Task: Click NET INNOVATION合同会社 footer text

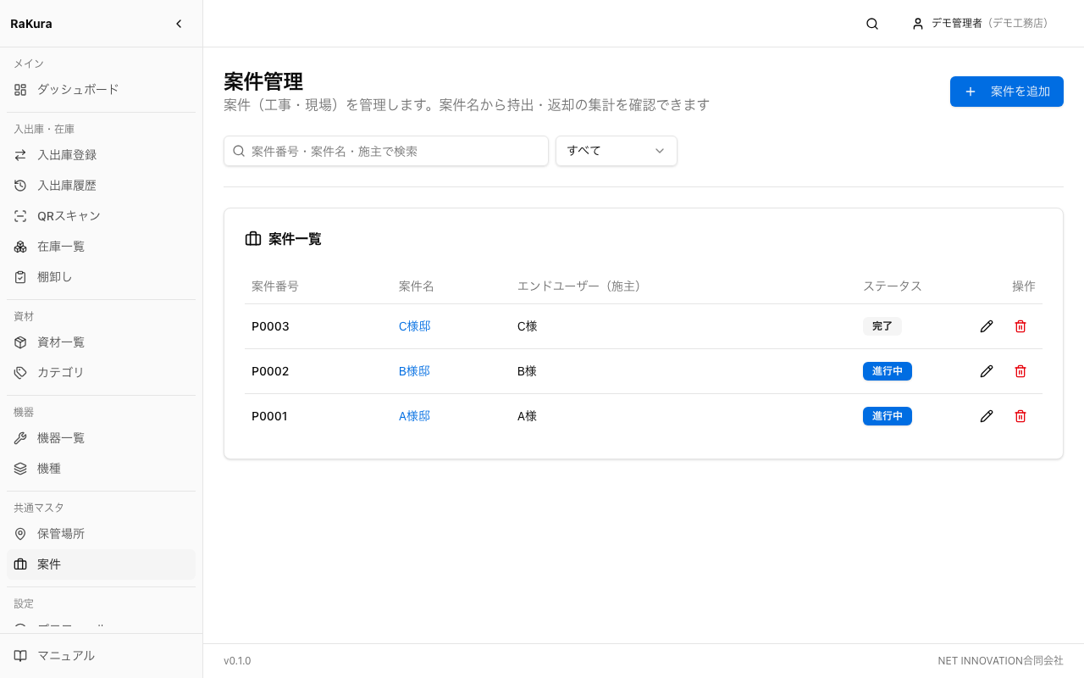Action: (x=1000, y=661)
